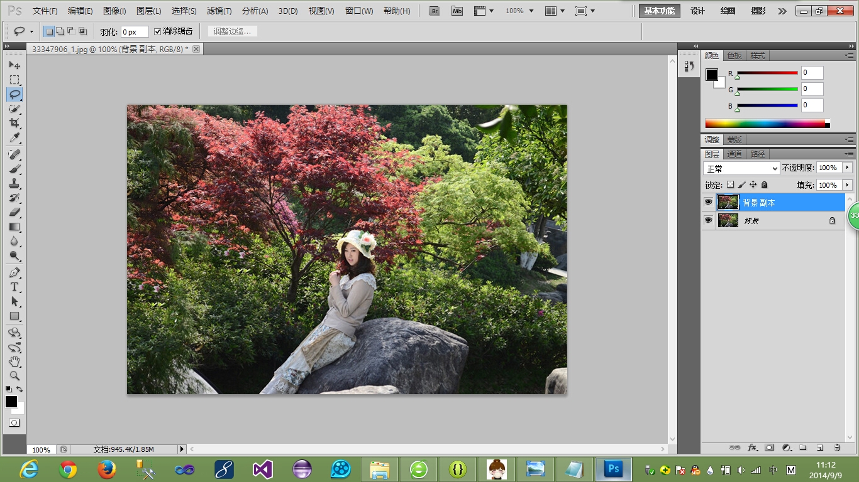Select the Lasso tool in toolbox
The image size is (859, 482).
click(x=14, y=94)
